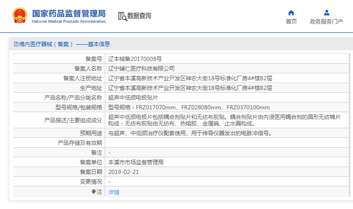The height and width of the screenshot is (209, 353).
Task: Click the 首页 text label
Action: [291, 22]
